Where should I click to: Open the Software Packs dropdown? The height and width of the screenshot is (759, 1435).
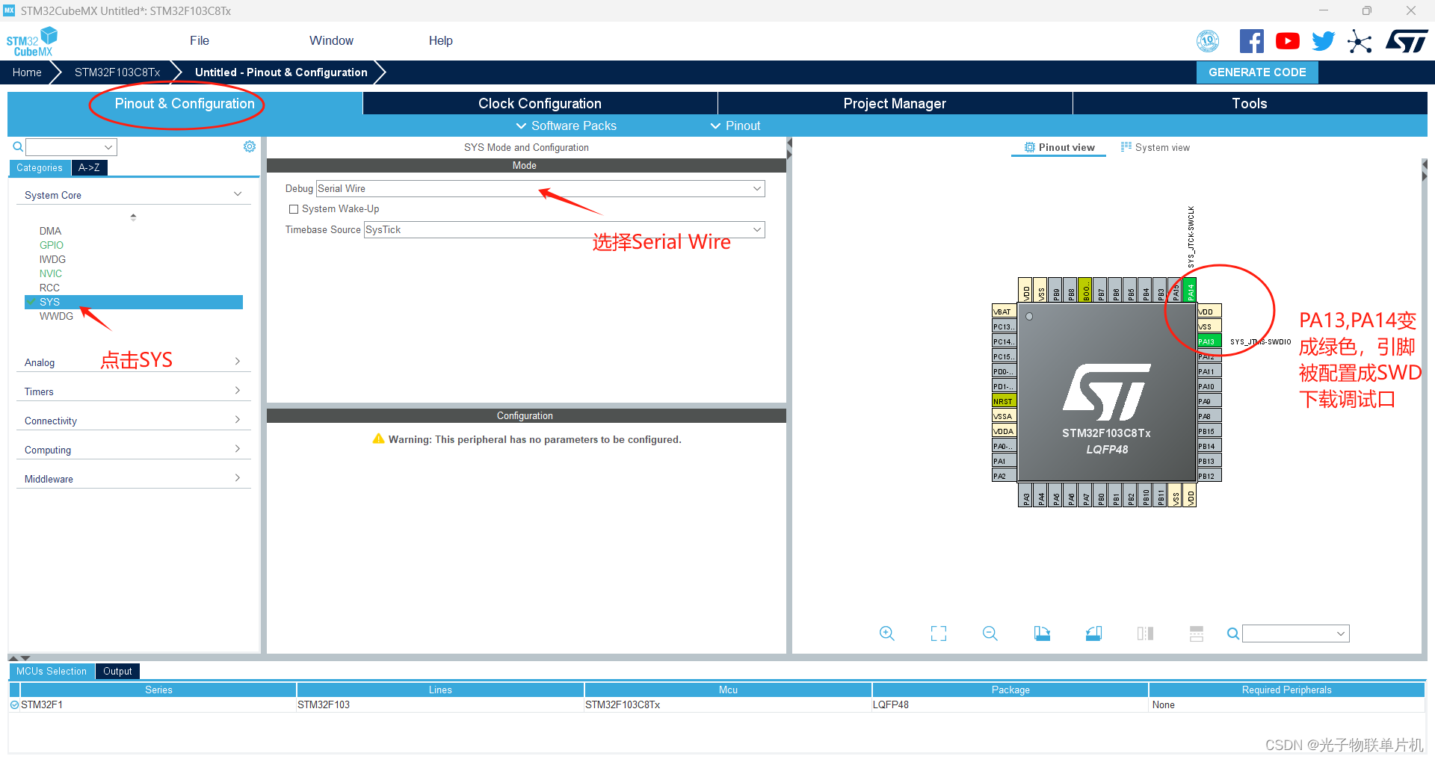(567, 126)
